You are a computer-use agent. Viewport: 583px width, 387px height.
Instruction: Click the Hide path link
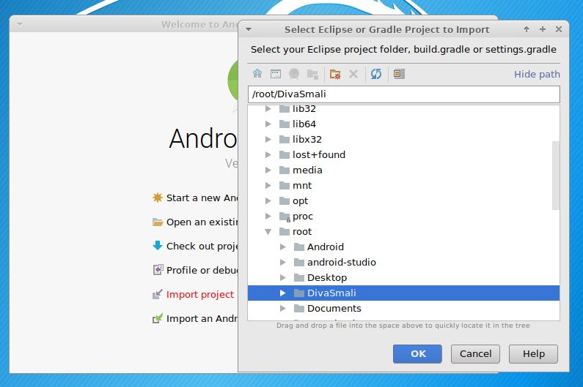tap(537, 74)
